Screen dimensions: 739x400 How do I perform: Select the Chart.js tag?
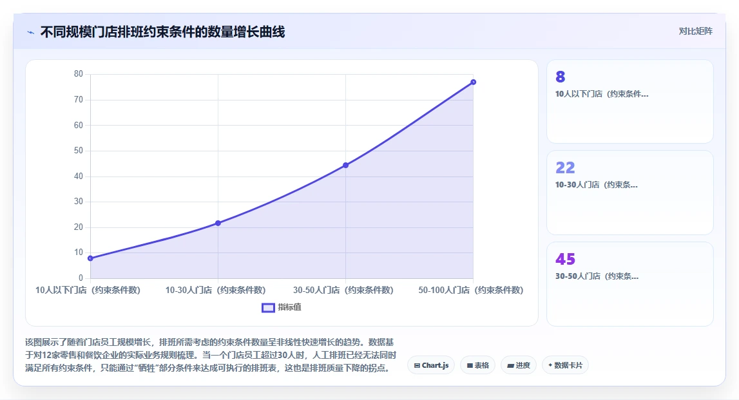[x=431, y=365]
